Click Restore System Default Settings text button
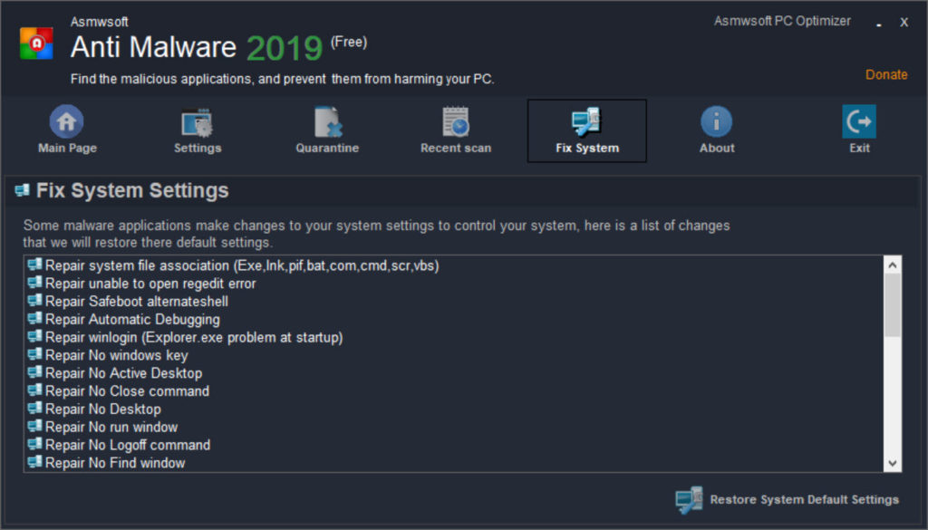Image resolution: width=928 pixels, height=530 pixels. [805, 500]
